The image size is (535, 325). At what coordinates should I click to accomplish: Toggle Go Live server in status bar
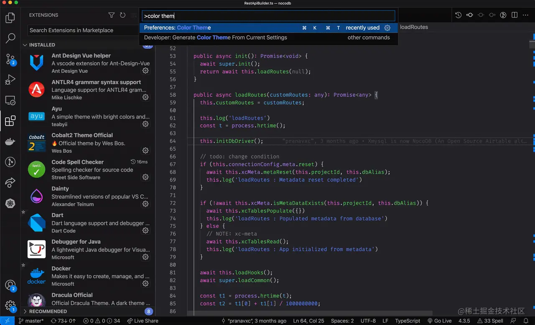tap(439, 321)
